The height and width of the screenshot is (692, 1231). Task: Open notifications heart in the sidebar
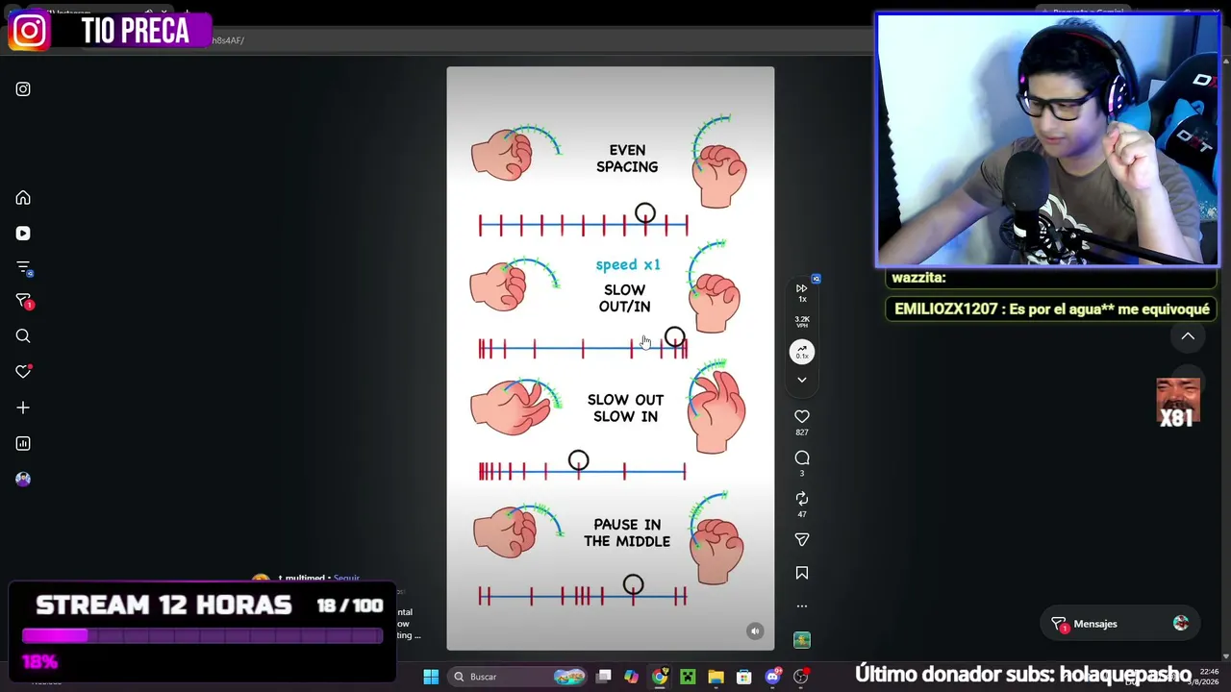click(23, 372)
